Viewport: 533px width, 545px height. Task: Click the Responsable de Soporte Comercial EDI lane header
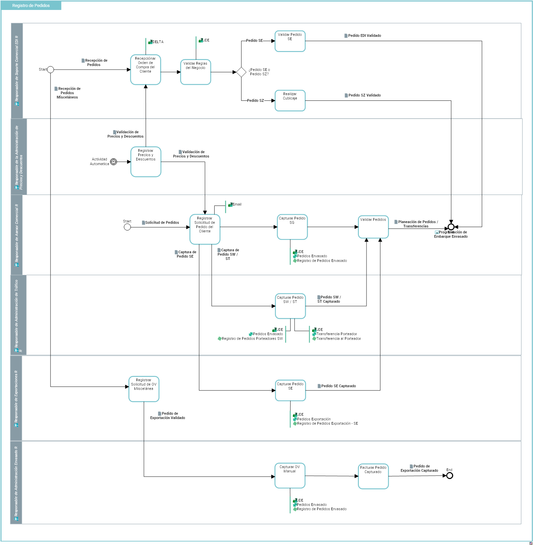(x=17, y=71)
